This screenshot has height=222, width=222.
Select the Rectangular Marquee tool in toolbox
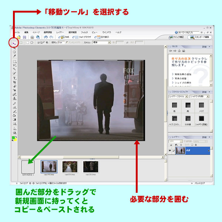click(x=14, y=61)
